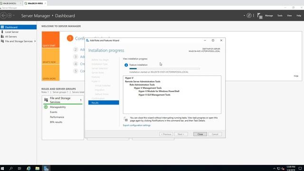Viewport: 304px width, 171px height.
Task: Open the Notifications flag icon
Action: [260, 16]
